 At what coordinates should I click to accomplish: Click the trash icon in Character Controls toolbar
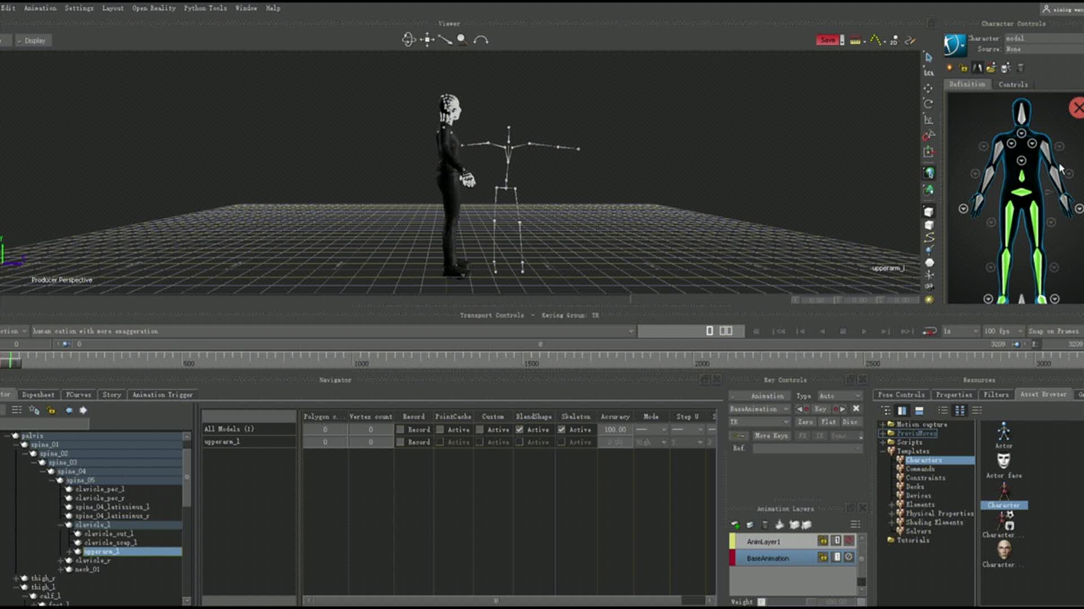pos(1021,68)
